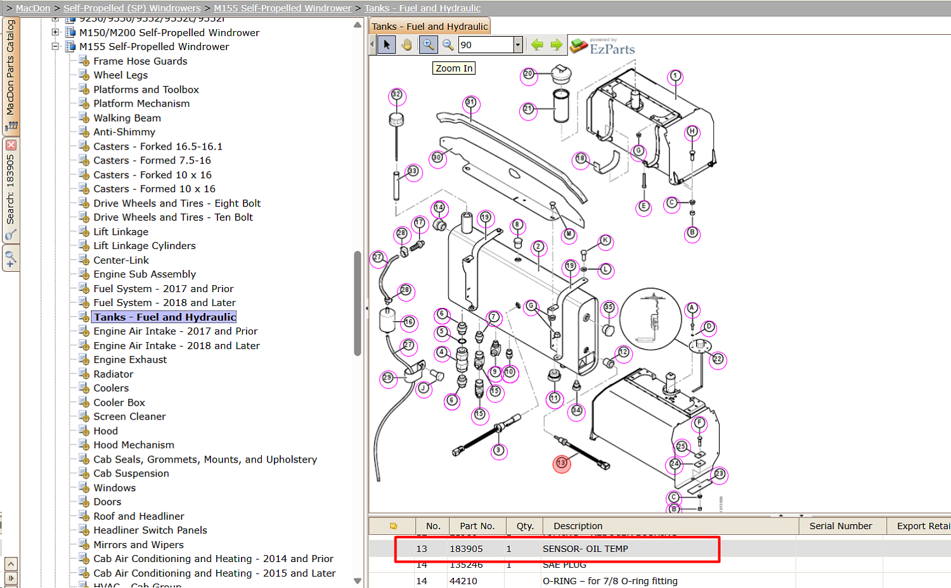Select Walking Beam tree item
951x588 pixels.
(127, 118)
